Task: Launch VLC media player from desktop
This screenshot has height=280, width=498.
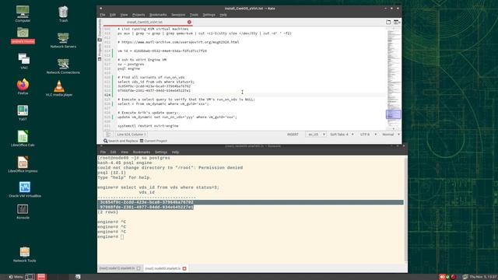Action: point(59,88)
